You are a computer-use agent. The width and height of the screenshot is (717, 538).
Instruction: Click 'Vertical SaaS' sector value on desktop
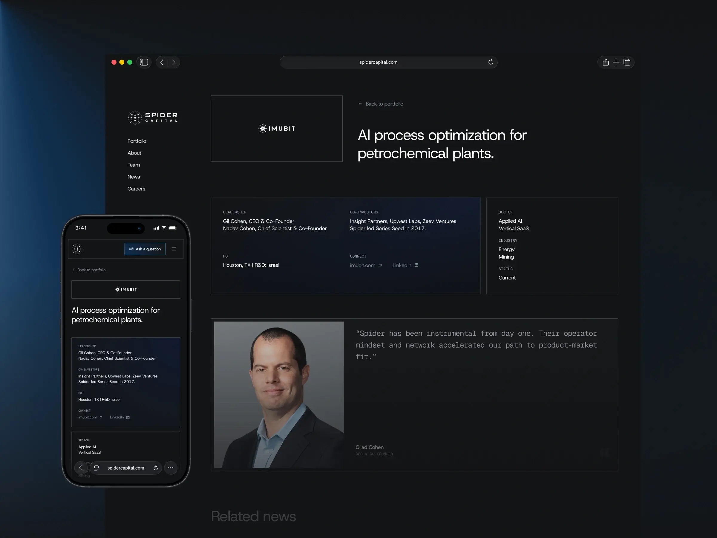[x=514, y=228]
